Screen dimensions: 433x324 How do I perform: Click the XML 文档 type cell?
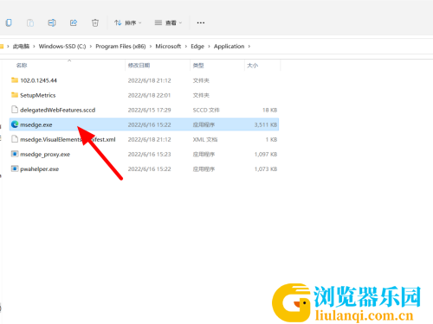point(205,139)
